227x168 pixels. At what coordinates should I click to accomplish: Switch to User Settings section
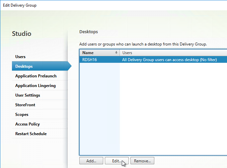28,95
